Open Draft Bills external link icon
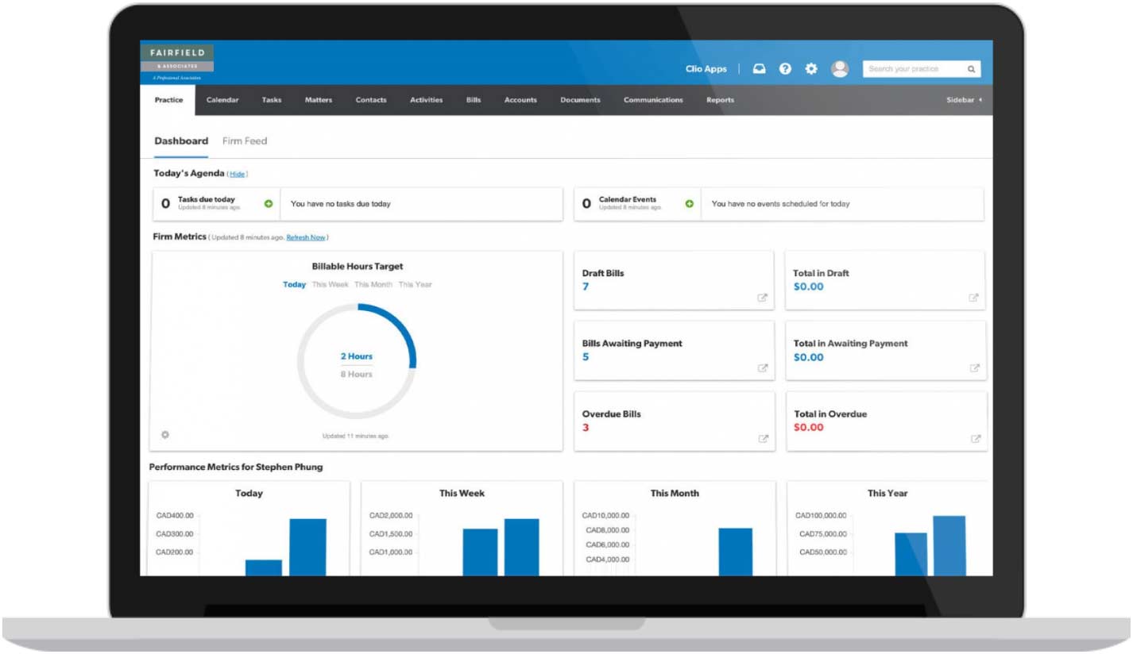The width and height of the screenshot is (1133, 654). [x=763, y=298]
